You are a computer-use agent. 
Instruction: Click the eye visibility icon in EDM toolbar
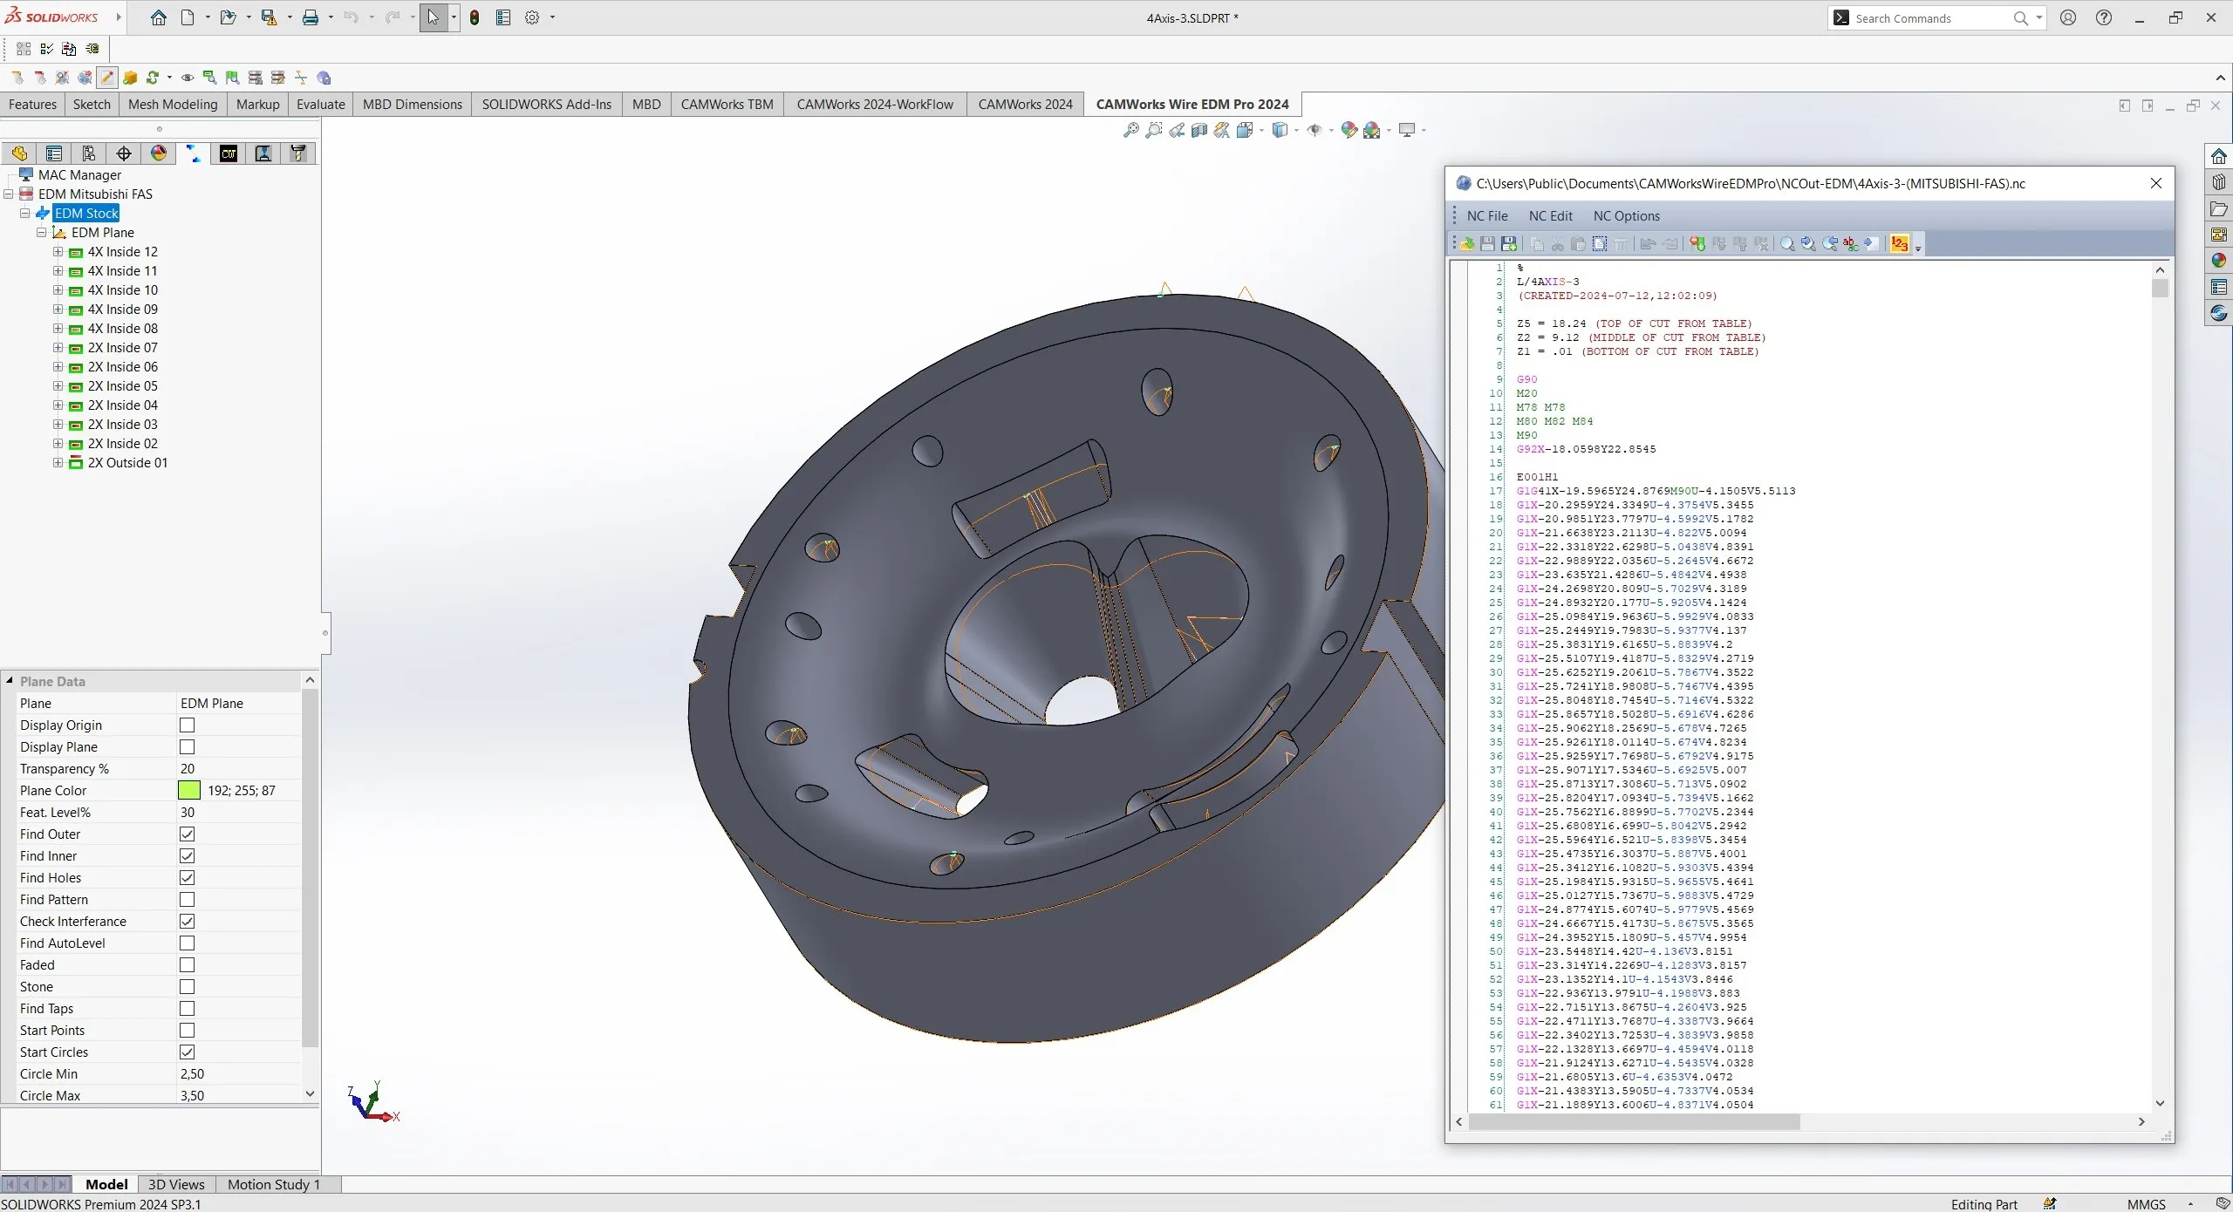(x=187, y=78)
